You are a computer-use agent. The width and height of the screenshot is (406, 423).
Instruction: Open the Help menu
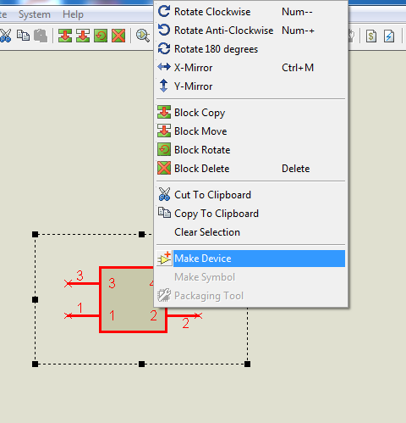click(73, 14)
